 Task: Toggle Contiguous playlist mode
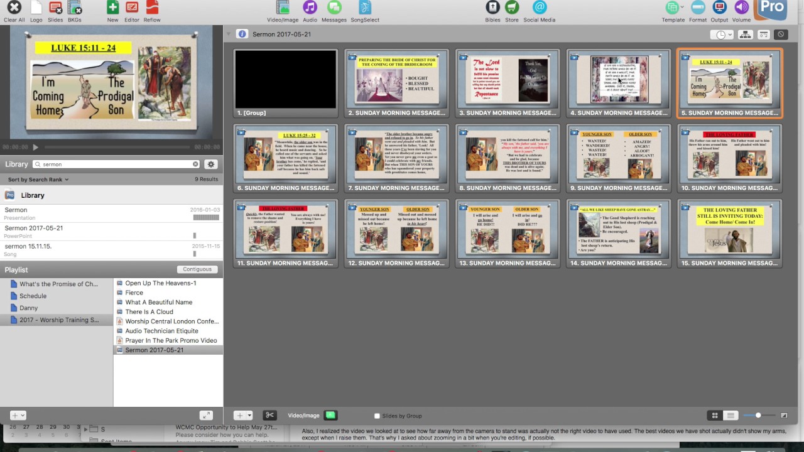pyautogui.click(x=197, y=269)
